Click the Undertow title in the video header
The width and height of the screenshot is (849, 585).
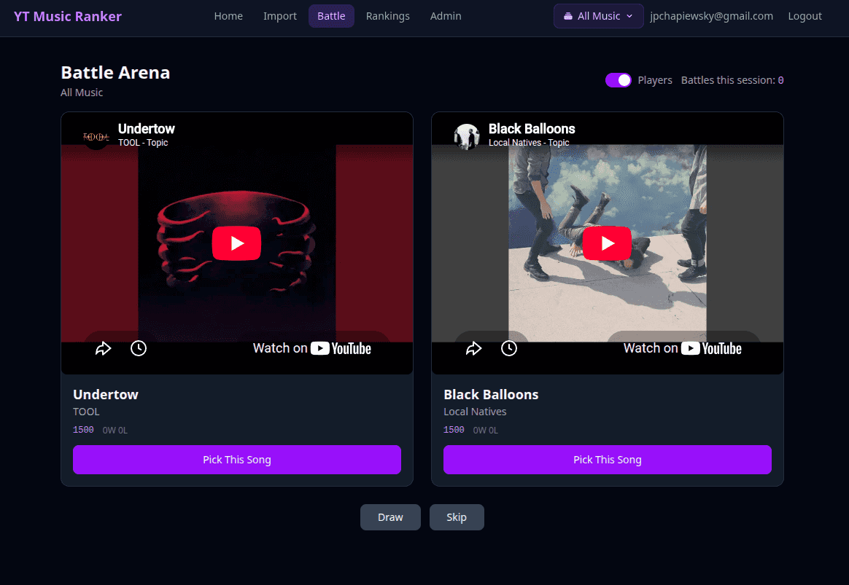click(x=146, y=129)
